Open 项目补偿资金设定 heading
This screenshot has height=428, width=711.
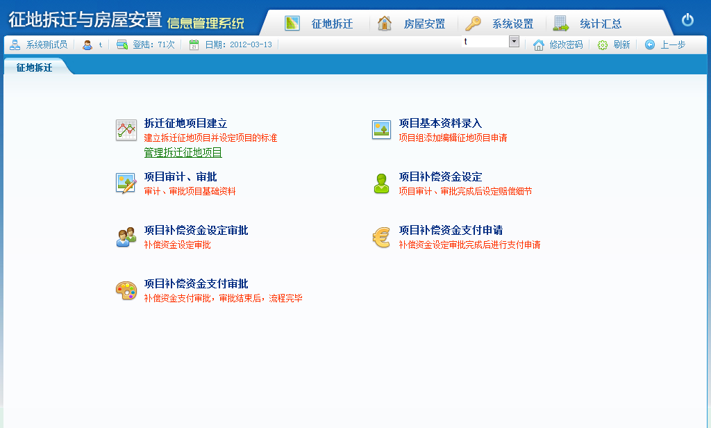point(440,176)
